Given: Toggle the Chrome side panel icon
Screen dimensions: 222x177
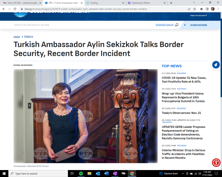Looking at the screenshot, I should (207, 9).
